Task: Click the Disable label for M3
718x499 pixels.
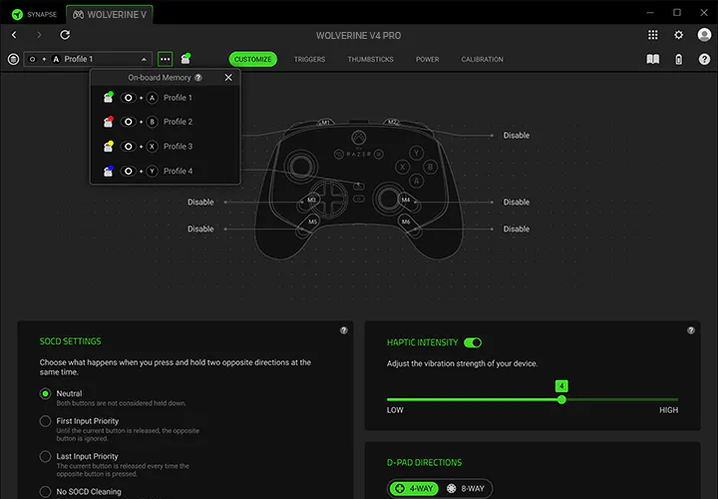Action: [x=200, y=202]
